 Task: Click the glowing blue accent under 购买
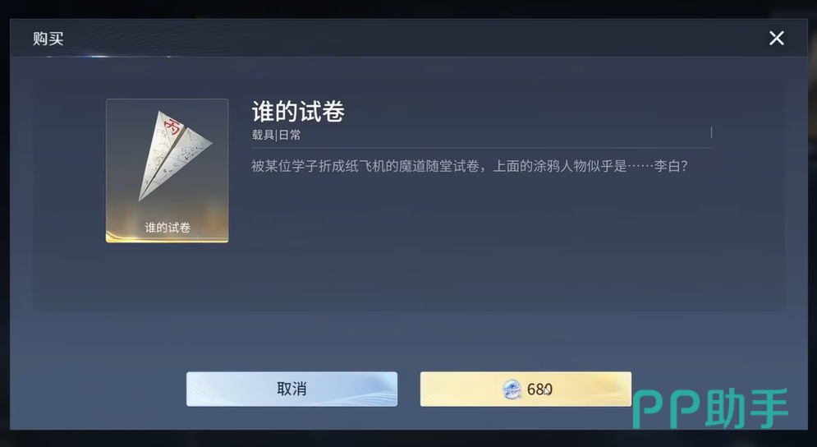[99, 57]
